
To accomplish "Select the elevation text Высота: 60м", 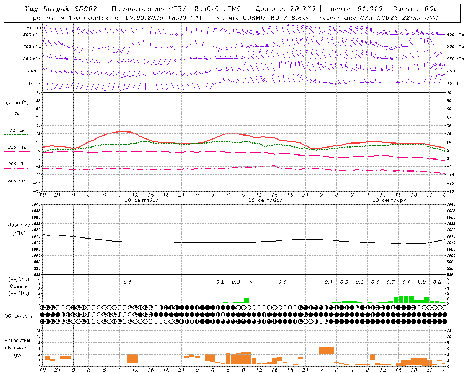I will coord(415,9).
